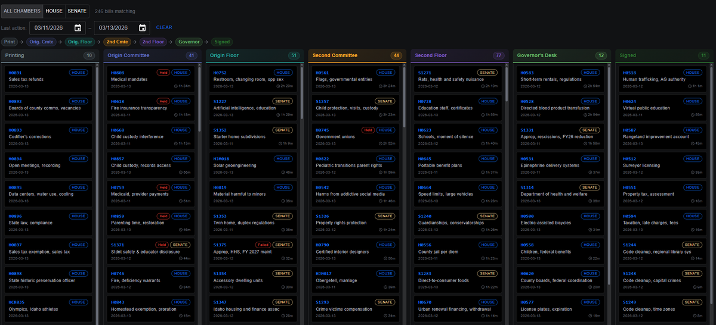The width and height of the screenshot is (716, 325).
Task: Select bill title Rangeland improvement account
Action: click(656, 136)
